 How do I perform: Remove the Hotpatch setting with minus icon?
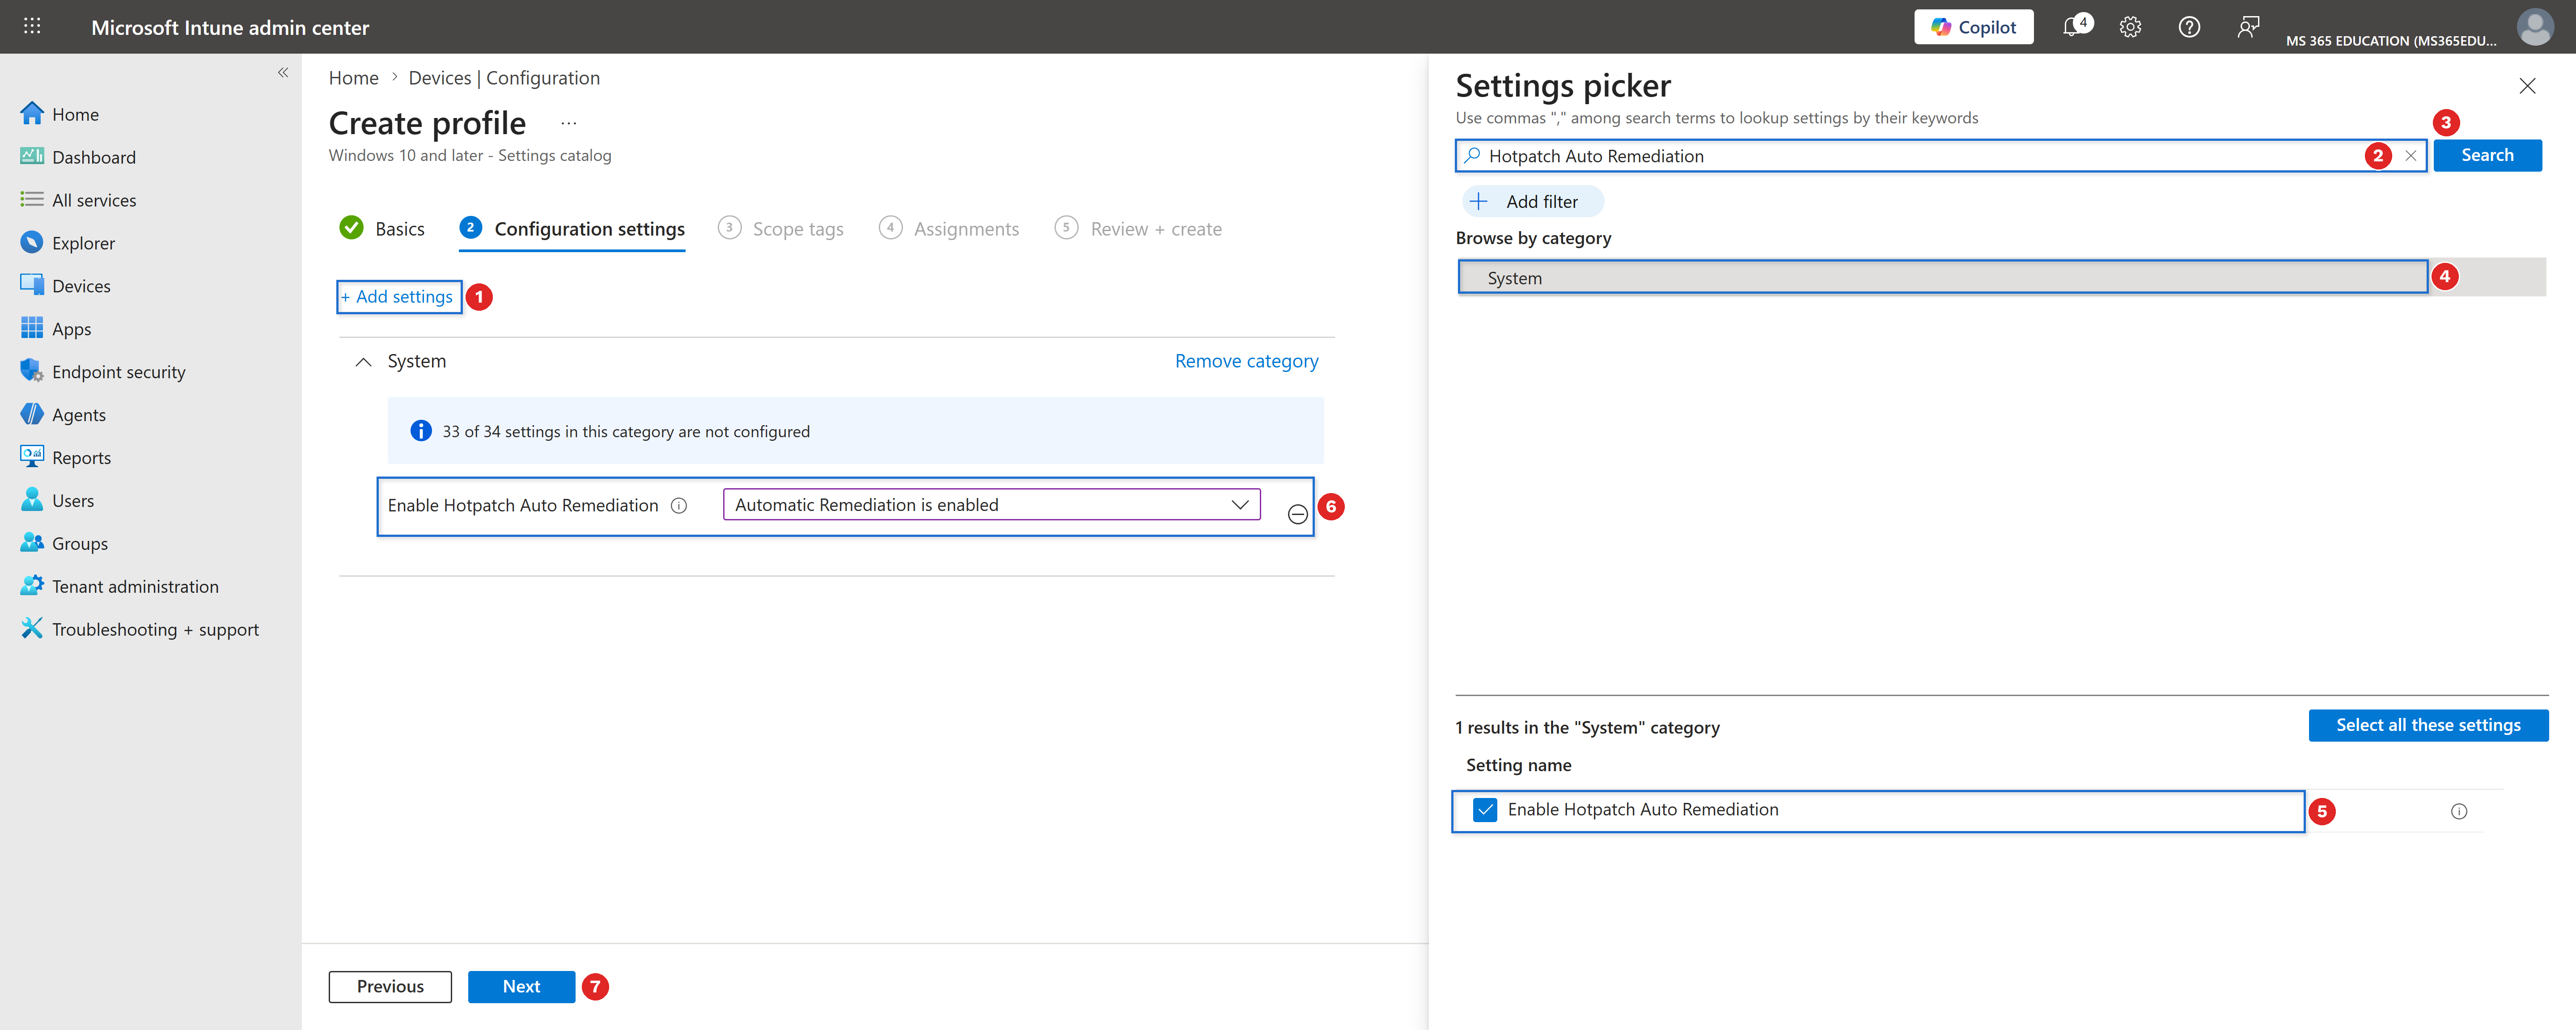tap(1297, 514)
